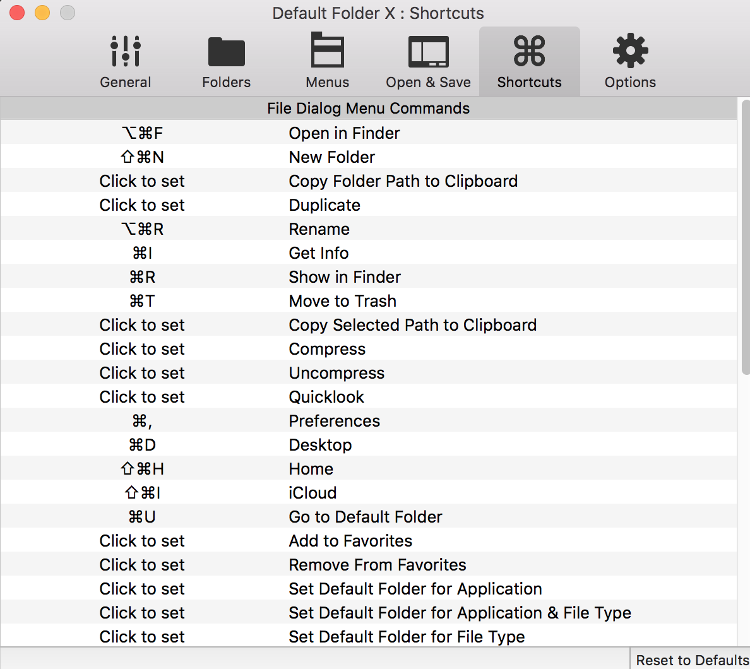Open the General preferences sliders icon

(126, 51)
